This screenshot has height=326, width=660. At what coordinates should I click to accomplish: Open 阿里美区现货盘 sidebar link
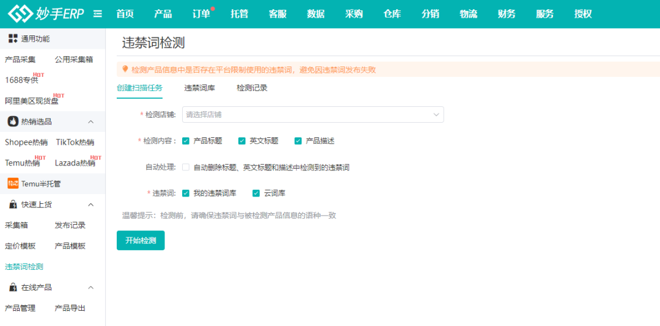tap(32, 101)
